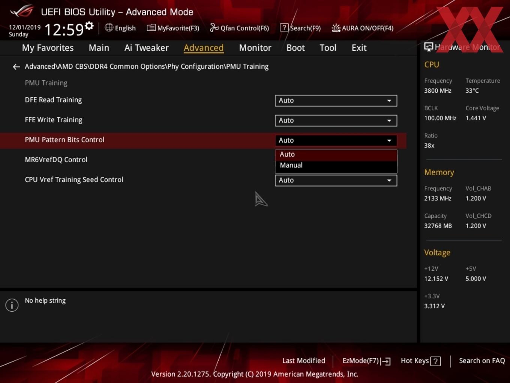Screen dimensions: 510x383
Task: Click the CPU Ratio value 38x
Action: click(429, 145)
